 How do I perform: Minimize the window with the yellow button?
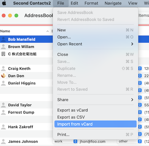coord(10,16)
